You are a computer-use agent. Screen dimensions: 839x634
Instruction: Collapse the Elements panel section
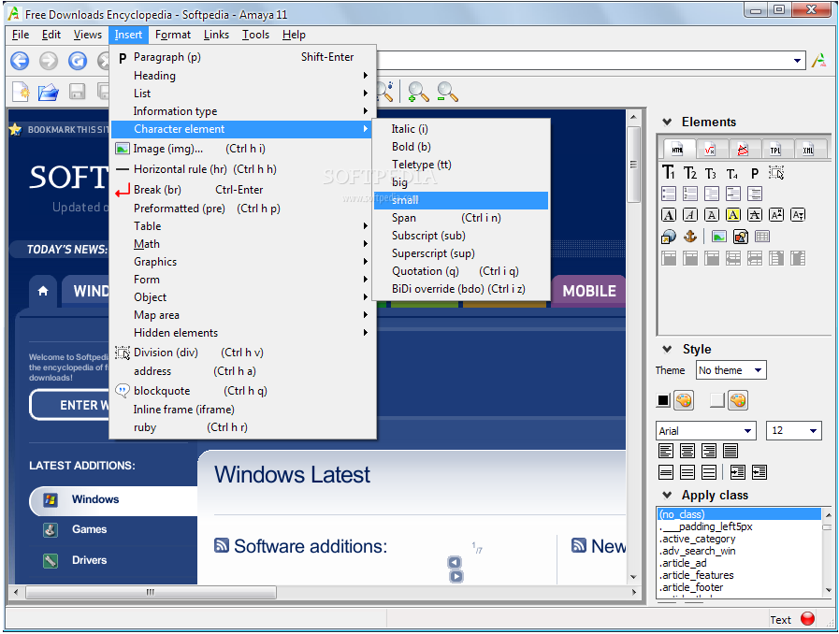[x=667, y=122]
